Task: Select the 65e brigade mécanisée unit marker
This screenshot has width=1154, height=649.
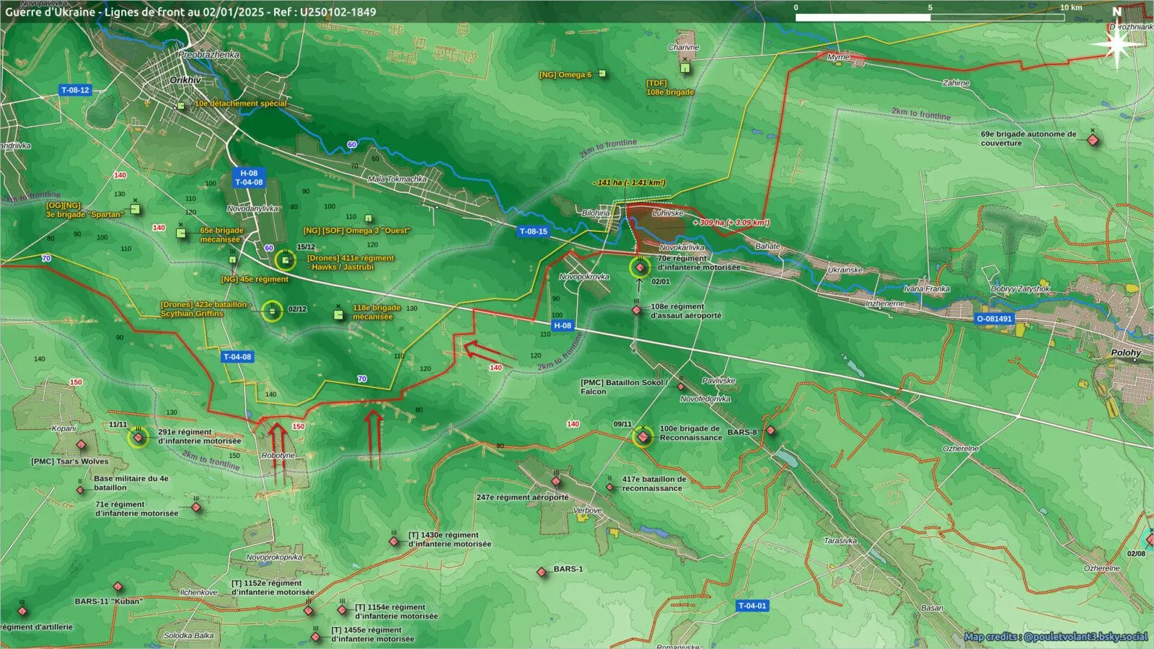Action: tap(181, 233)
